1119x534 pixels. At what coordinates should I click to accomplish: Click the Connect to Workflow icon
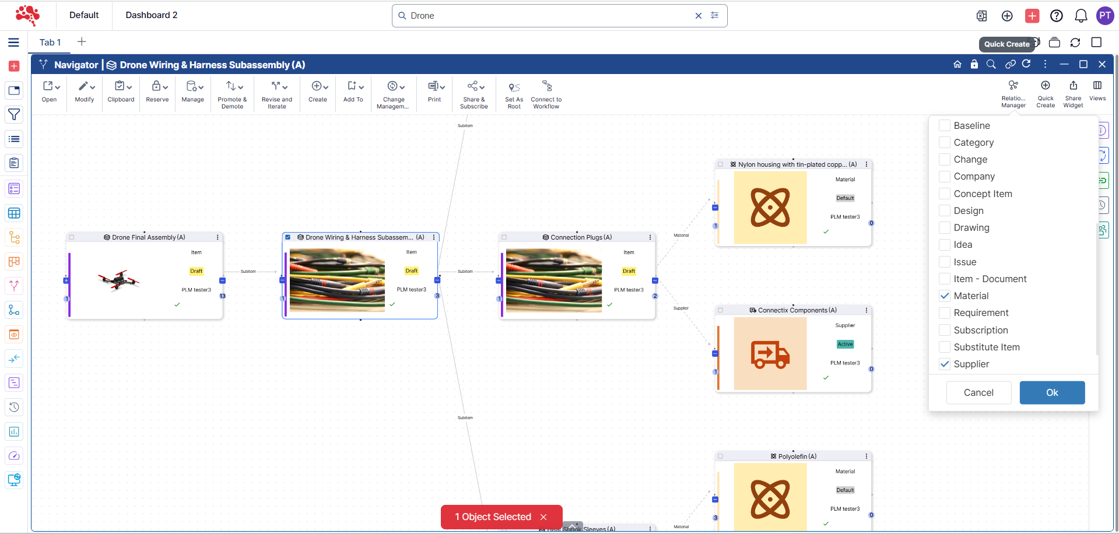(x=546, y=87)
